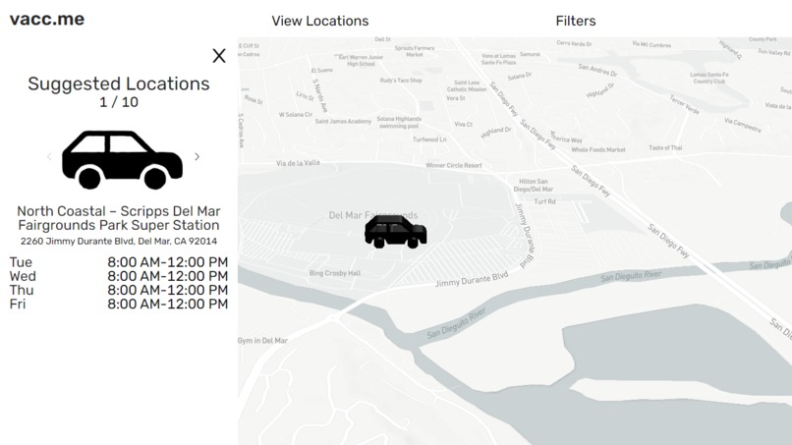
Task: Click the 1 / 10 location counter
Action: point(119,102)
